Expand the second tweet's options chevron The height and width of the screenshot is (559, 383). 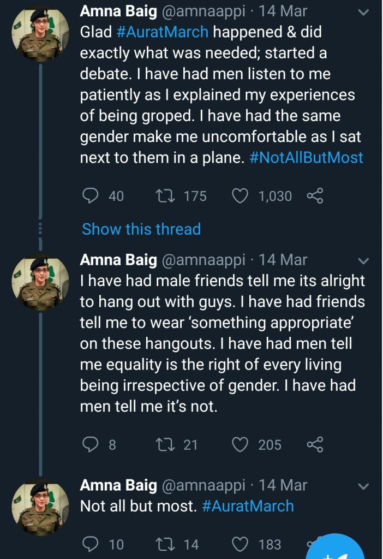362,260
